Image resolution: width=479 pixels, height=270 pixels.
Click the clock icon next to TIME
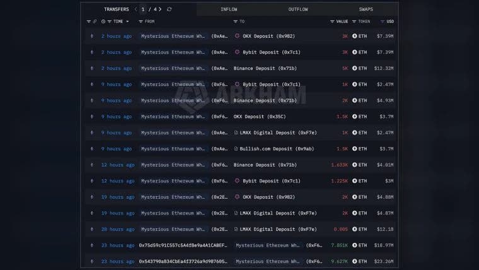point(103,21)
